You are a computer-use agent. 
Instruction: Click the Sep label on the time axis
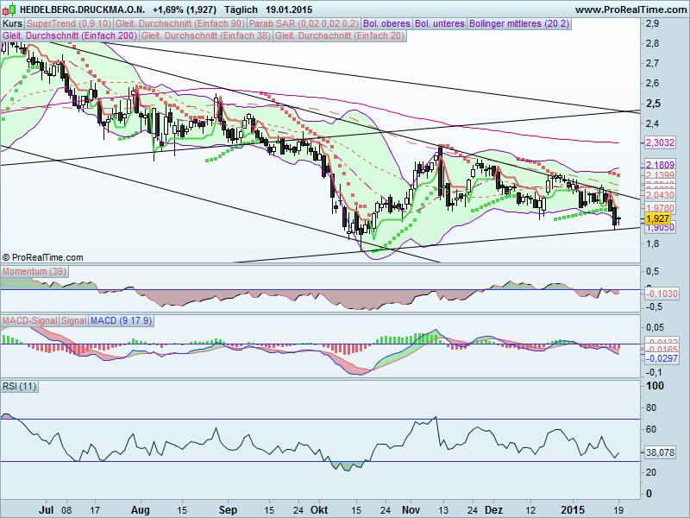[x=228, y=510]
